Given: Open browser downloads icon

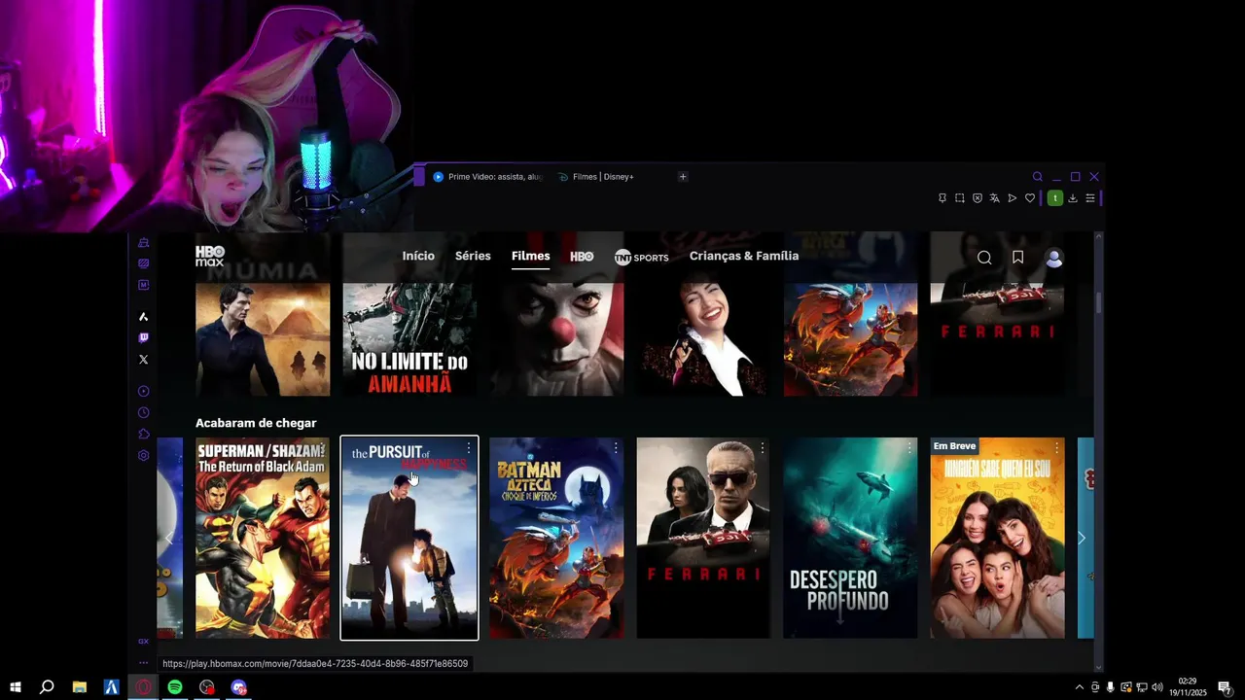Looking at the screenshot, I should tap(1073, 198).
